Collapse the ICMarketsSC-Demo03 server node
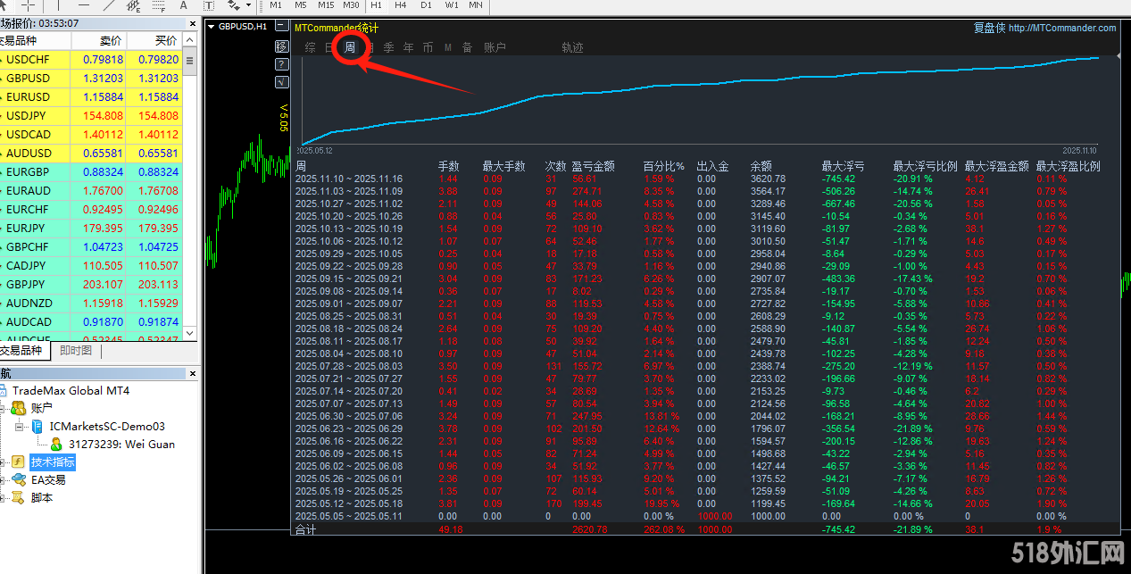 [20, 427]
